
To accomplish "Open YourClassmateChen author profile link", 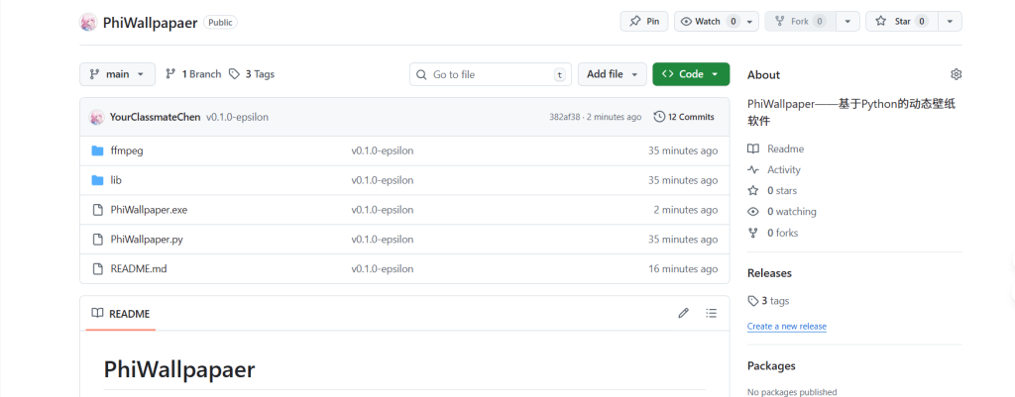I will tap(155, 117).
